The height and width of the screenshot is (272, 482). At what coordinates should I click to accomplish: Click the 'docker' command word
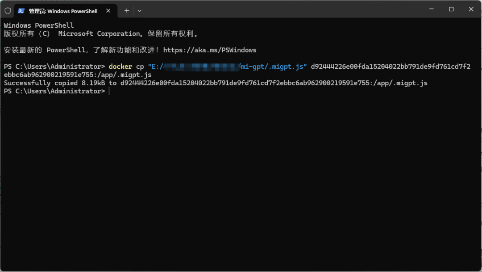point(120,67)
